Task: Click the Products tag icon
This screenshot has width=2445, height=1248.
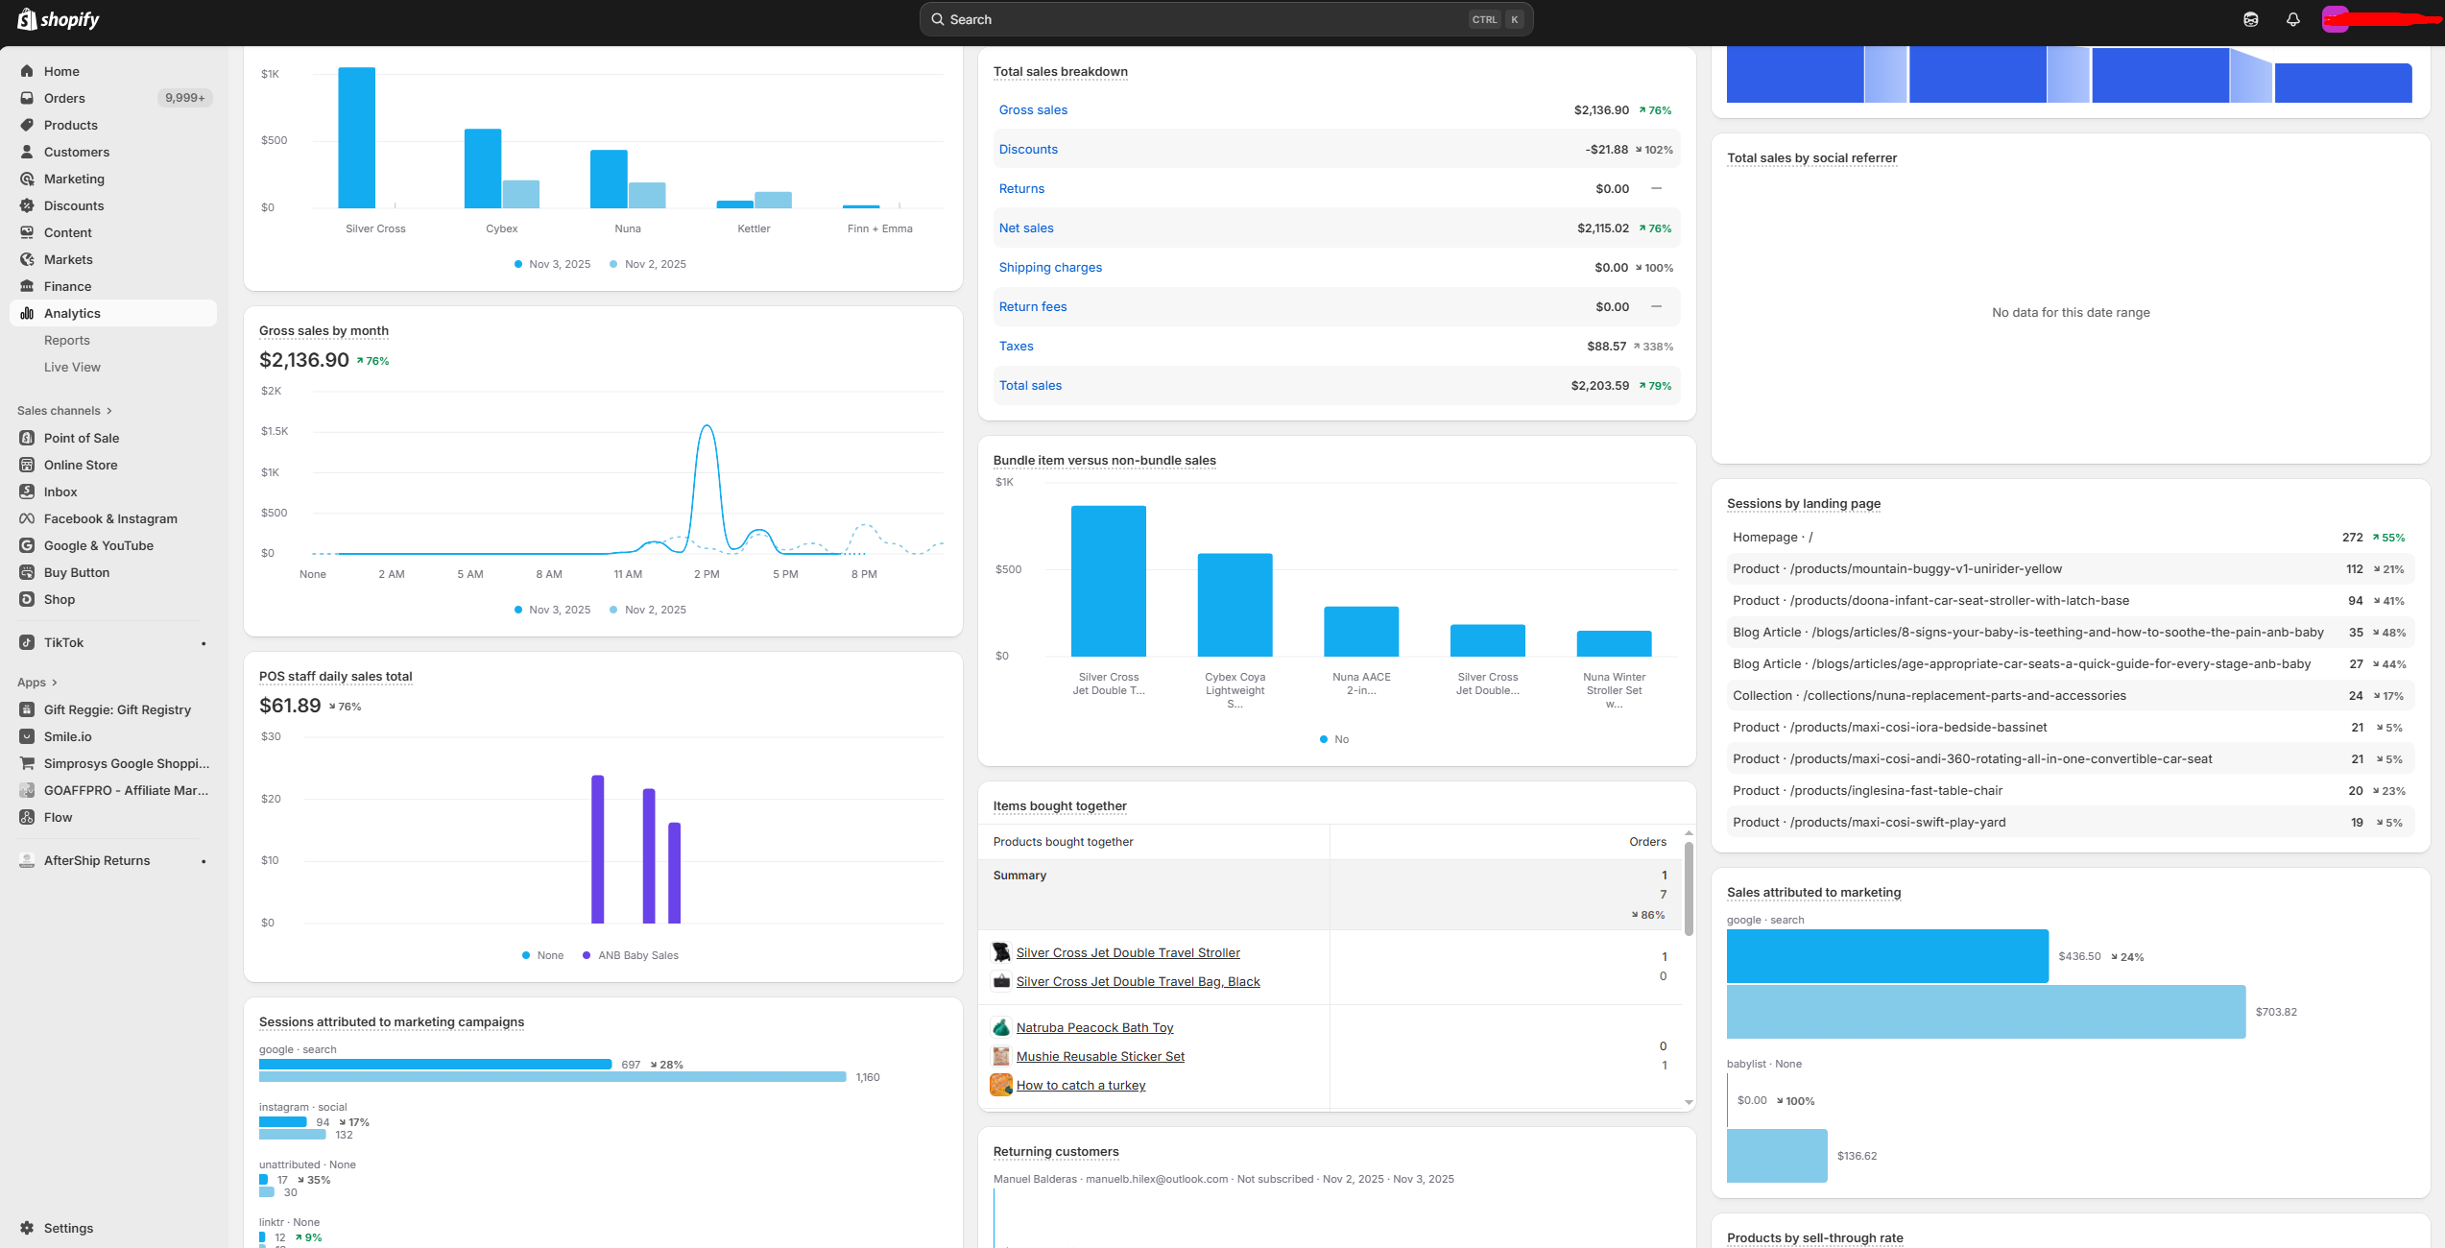Action: 27,125
